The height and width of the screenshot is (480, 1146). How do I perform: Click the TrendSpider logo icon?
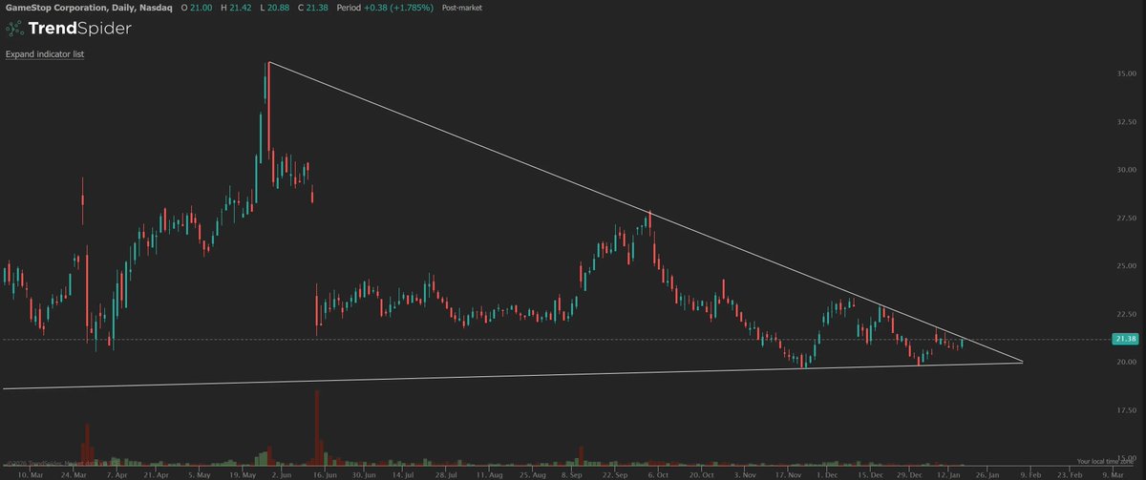coord(16,29)
